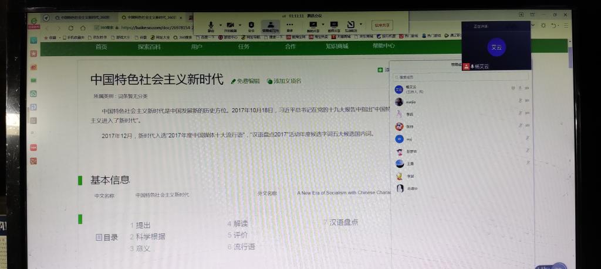Click the 免费编辑 edit link
This screenshot has width=601, height=269.
(x=245, y=81)
